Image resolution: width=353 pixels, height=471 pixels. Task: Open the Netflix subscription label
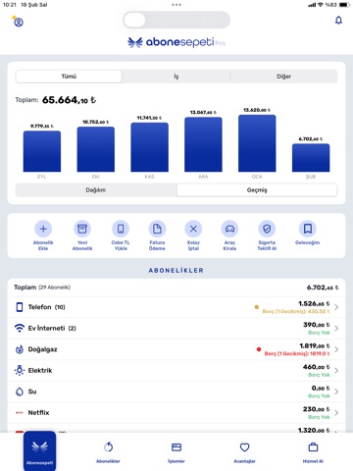(x=38, y=413)
